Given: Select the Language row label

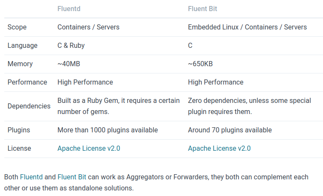Looking at the screenshot, I should tap(22, 45).
